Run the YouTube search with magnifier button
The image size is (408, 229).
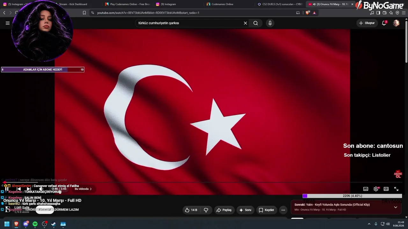256,23
